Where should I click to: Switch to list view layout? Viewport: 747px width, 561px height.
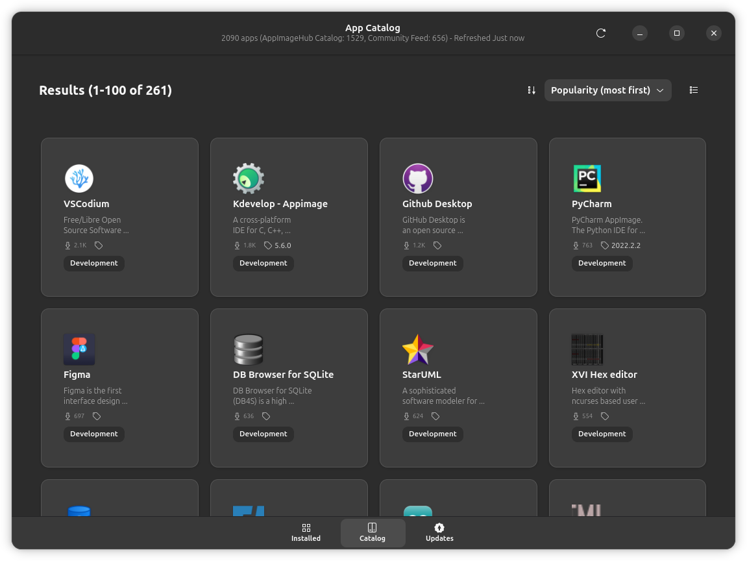[694, 90]
